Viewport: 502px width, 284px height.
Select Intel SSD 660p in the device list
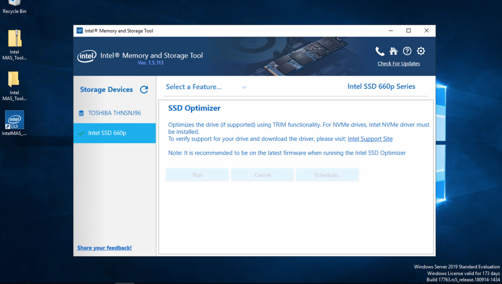pos(115,133)
